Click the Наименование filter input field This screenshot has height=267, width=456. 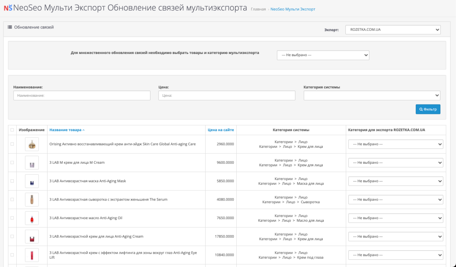(82, 95)
